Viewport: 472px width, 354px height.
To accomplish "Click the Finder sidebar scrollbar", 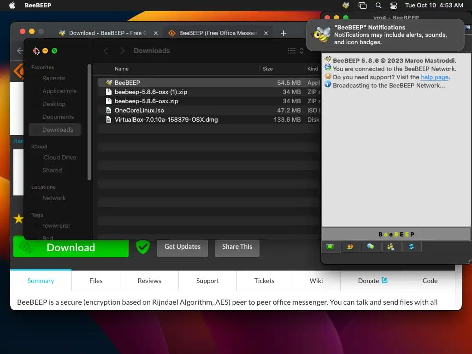I will [89, 122].
